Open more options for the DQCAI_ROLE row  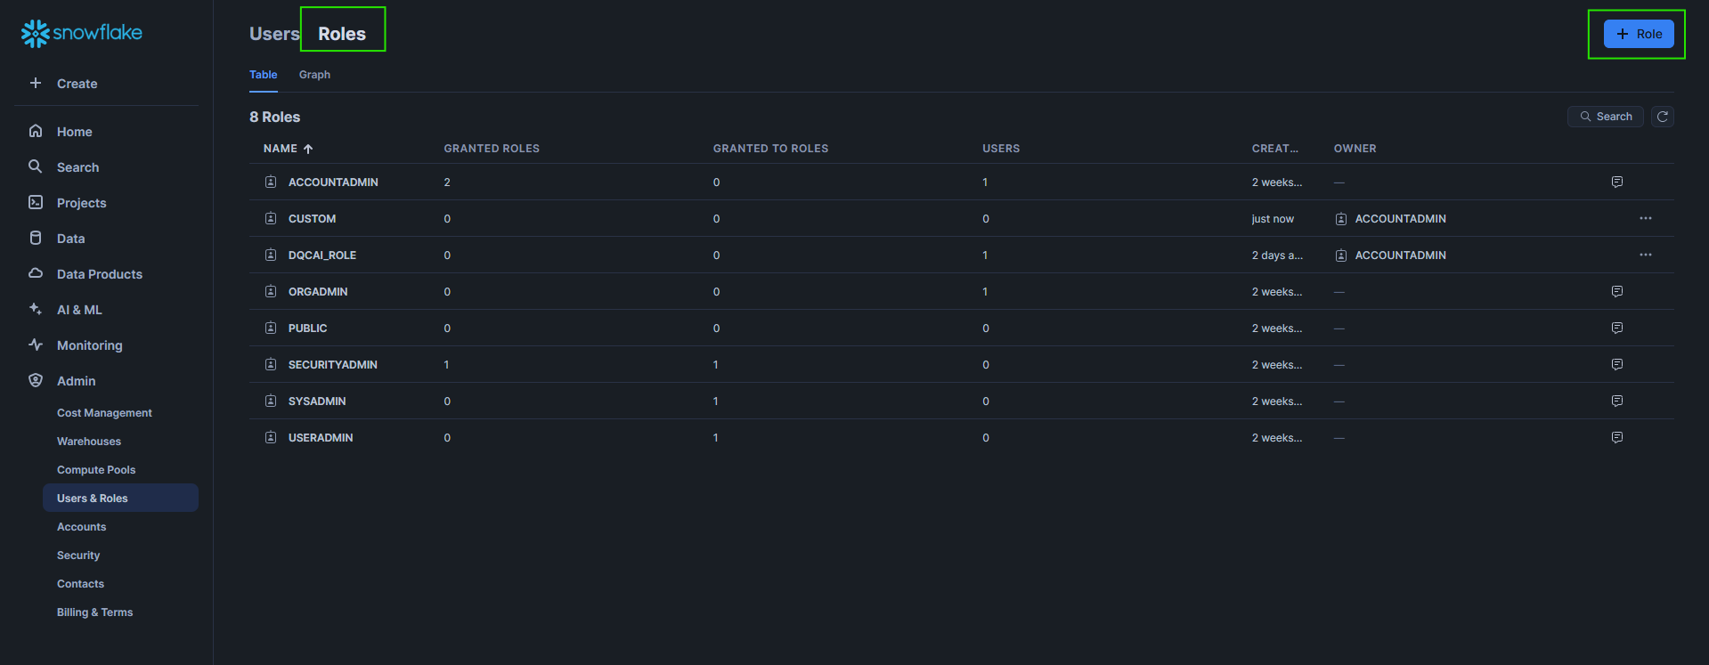pos(1645,255)
